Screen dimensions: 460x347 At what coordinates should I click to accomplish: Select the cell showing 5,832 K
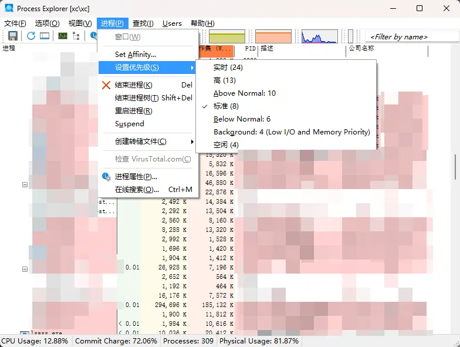221,164
